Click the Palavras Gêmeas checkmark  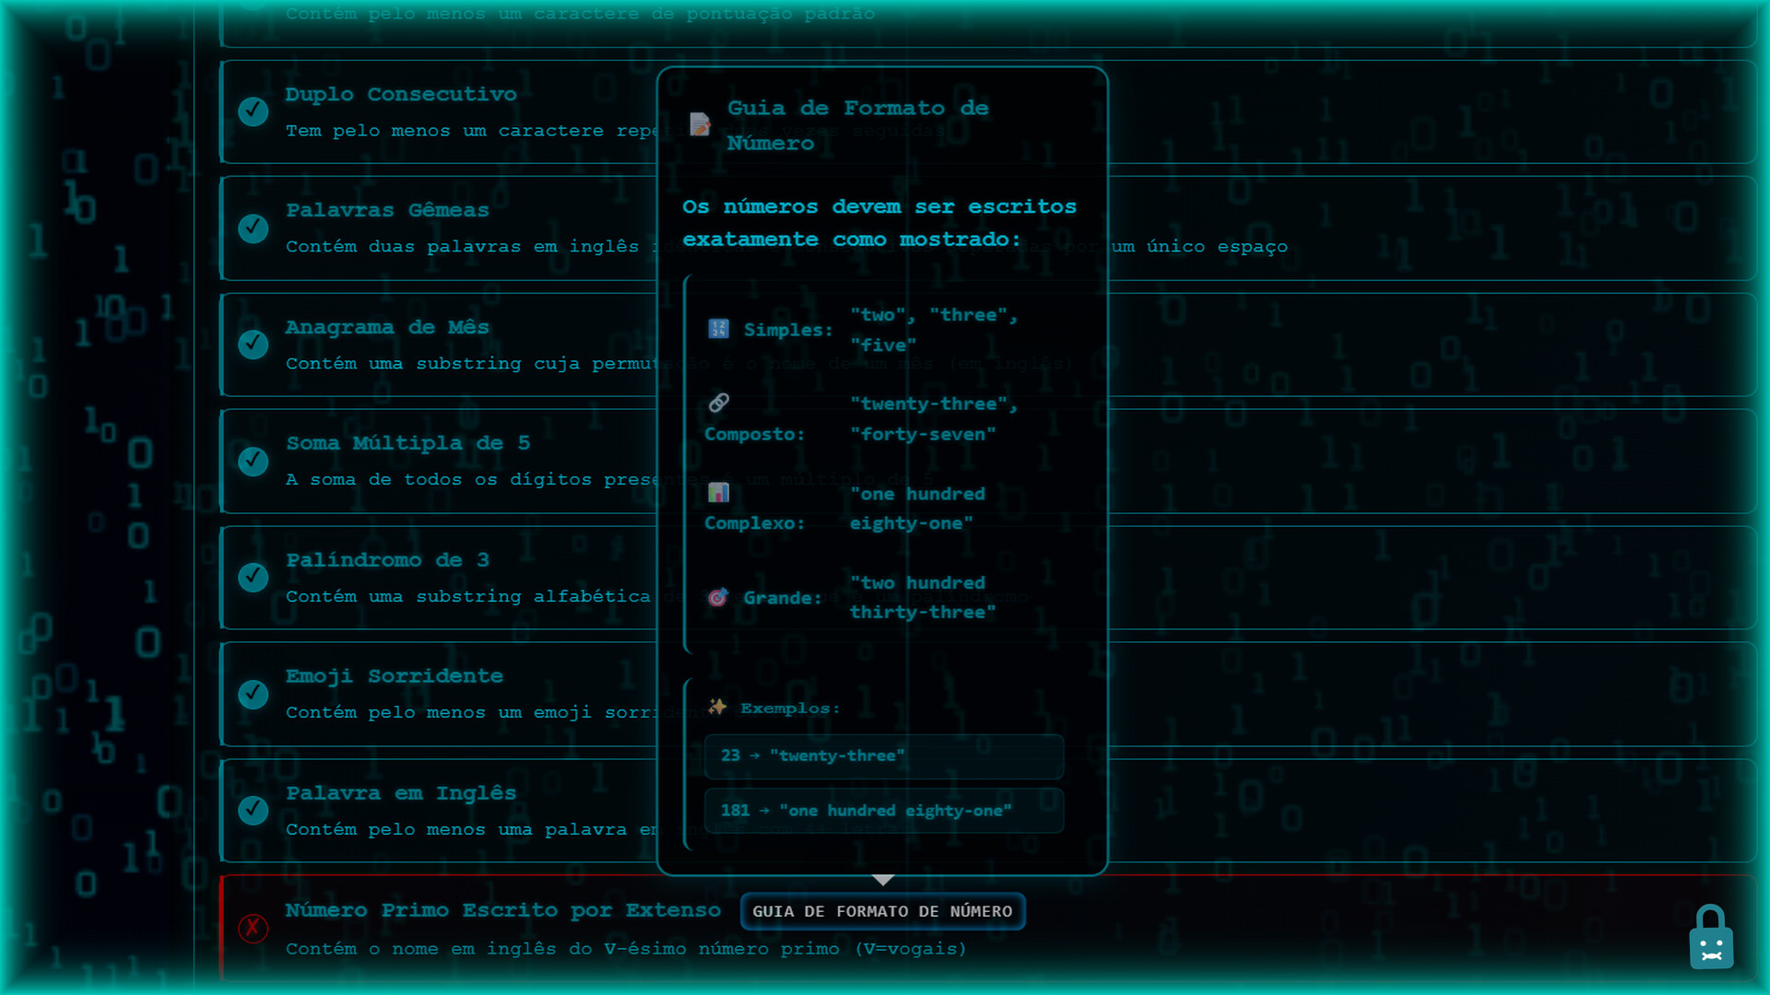pos(253,228)
